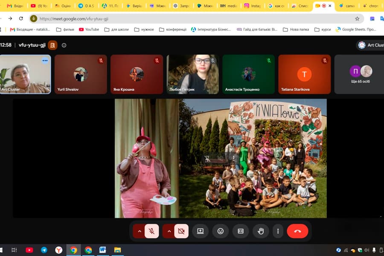Screen dimensions: 384x256
Task: Click the orange companion mode icon
Action: [x=52, y=45]
